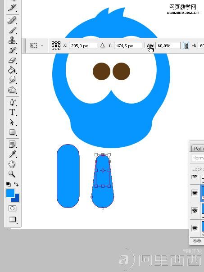Select the Healing Brush tool
Screen dimensions: 204x272
pyautogui.click(x=12, y=21)
